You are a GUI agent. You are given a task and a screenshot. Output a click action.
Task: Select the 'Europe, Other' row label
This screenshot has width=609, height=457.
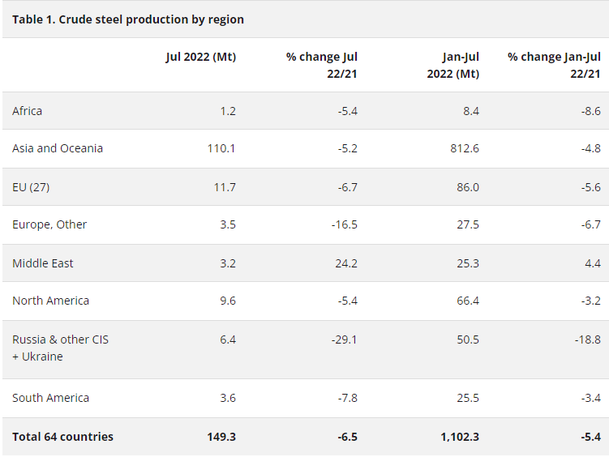(x=49, y=224)
